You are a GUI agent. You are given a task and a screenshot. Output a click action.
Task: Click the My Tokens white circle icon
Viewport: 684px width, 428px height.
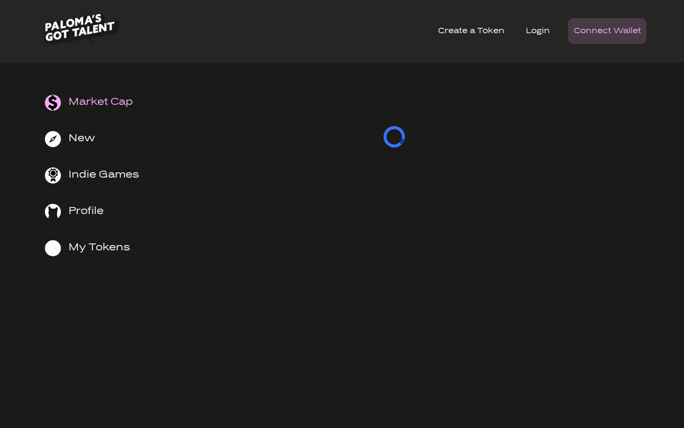(x=53, y=248)
